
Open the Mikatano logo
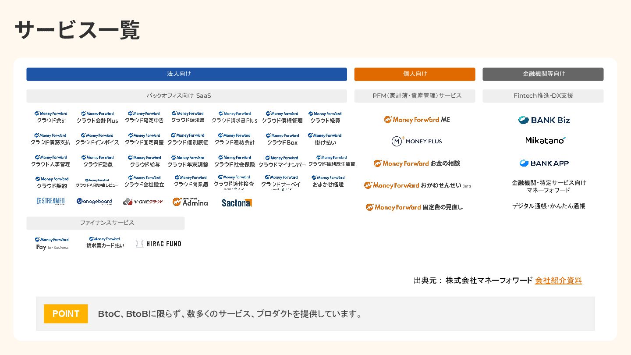point(546,140)
